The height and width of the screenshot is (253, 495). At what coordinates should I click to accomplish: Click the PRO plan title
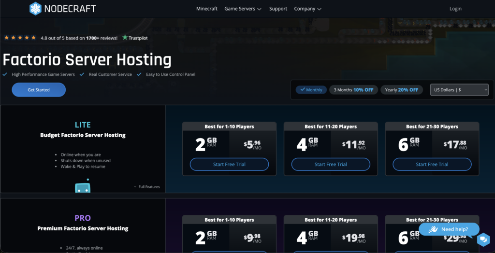(x=83, y=218)
